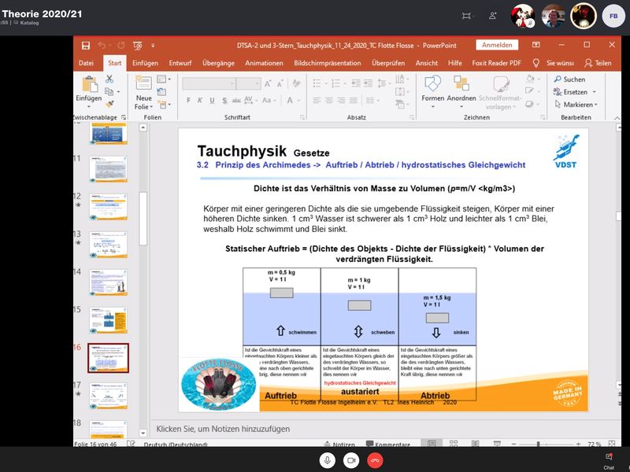Open the Neue Folie dropdown arrow
630x472 pixels.
tap(151, 107)
